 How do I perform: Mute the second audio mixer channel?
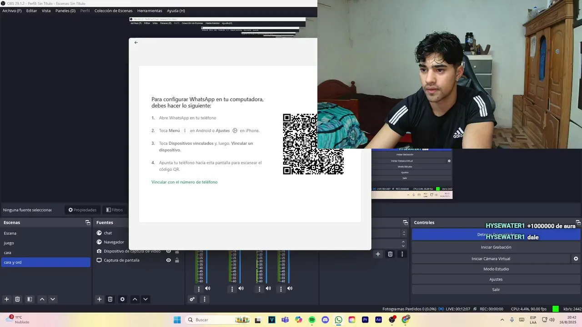tap(241, 288)
